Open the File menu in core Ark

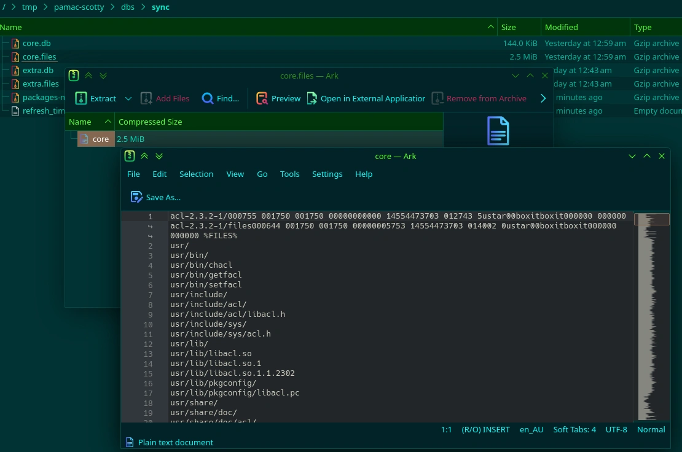133,174
